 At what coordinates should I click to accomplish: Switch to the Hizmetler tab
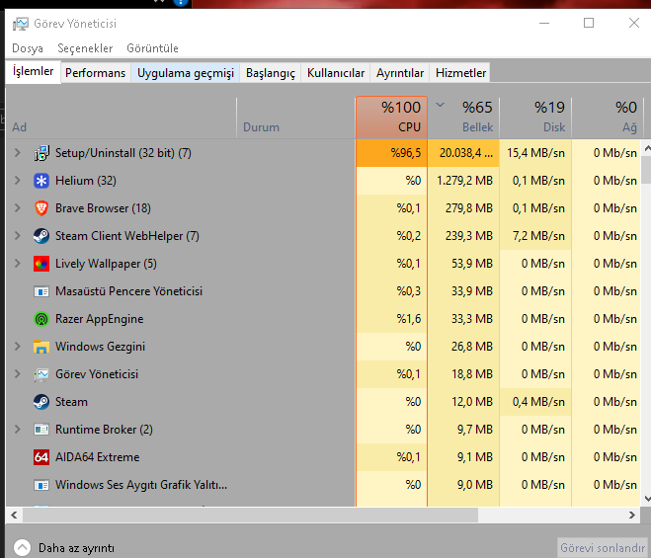(460, 73)
